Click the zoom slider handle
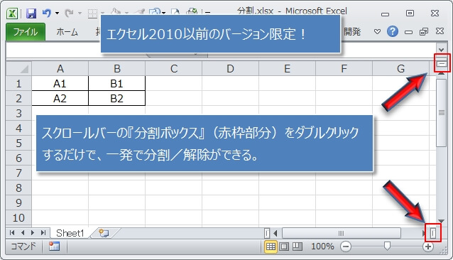The width and height of the screenshot is (453, 260). (387, 246)
